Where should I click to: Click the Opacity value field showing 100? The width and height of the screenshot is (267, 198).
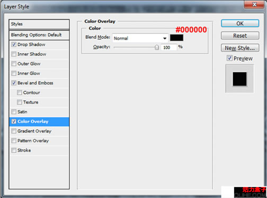[168, 48]
